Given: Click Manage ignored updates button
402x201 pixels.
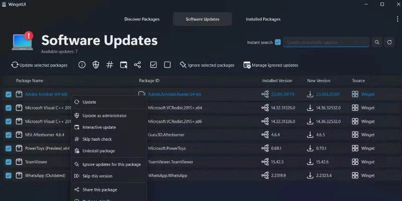Looking at the screenshot, I should (x=271, y=65).
